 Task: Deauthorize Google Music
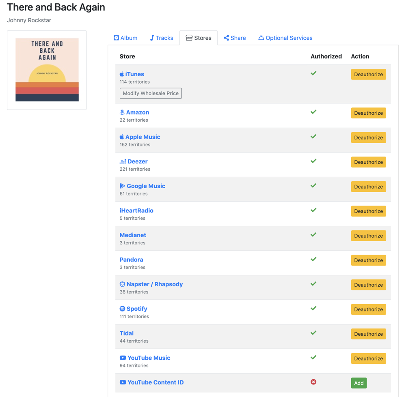tap(369, 187)
